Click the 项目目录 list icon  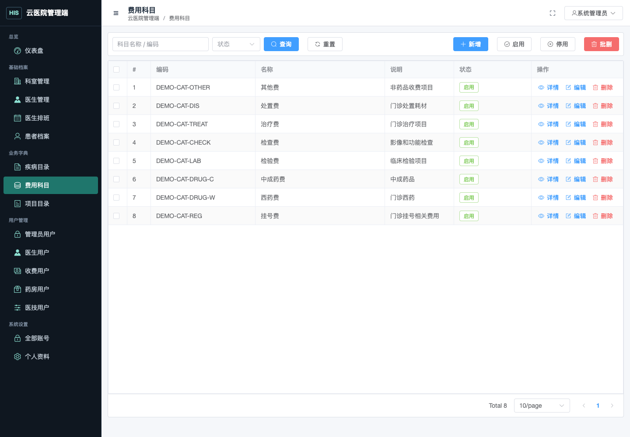(x=17, y=204)
